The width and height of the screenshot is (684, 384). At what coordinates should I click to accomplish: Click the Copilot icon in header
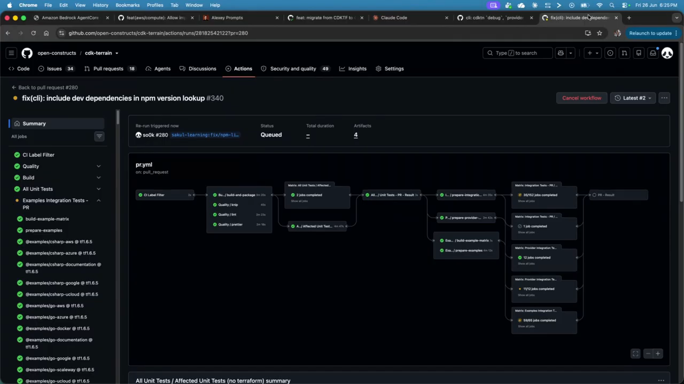(x=561, y=53)
